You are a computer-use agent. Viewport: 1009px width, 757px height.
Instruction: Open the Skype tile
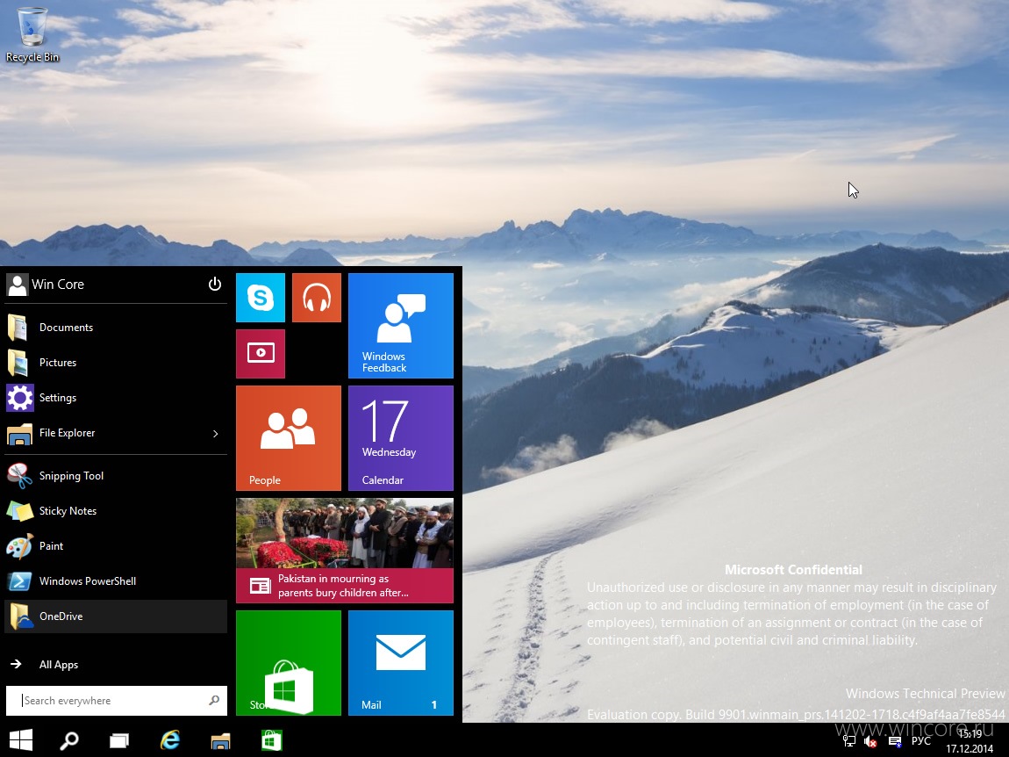[261, 298]
